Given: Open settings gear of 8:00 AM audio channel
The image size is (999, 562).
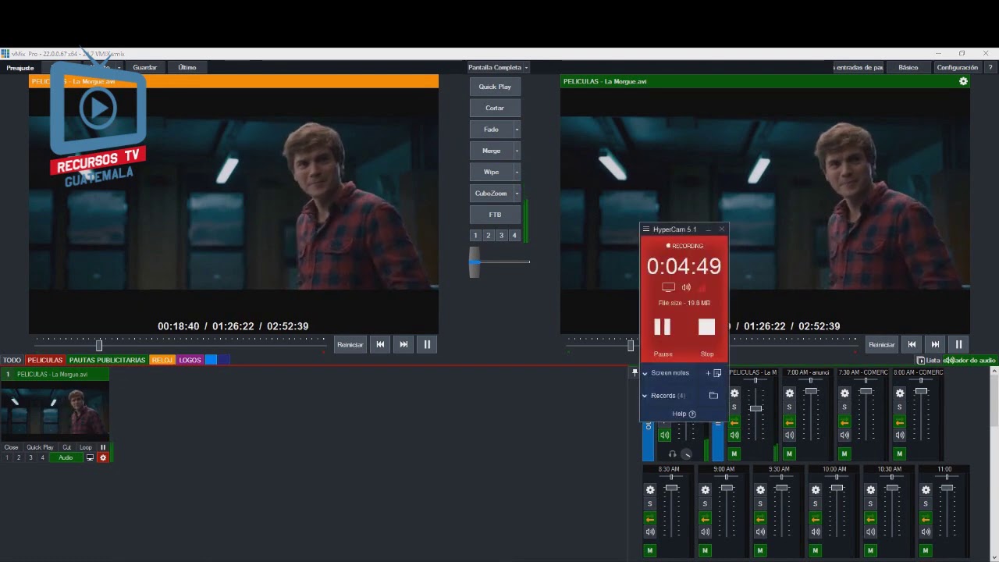Looking at the screenshot, I should (x=900, y=393).
